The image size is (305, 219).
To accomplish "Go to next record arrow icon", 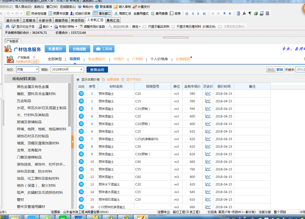I will pyautogui.click(x=199, y=13).
